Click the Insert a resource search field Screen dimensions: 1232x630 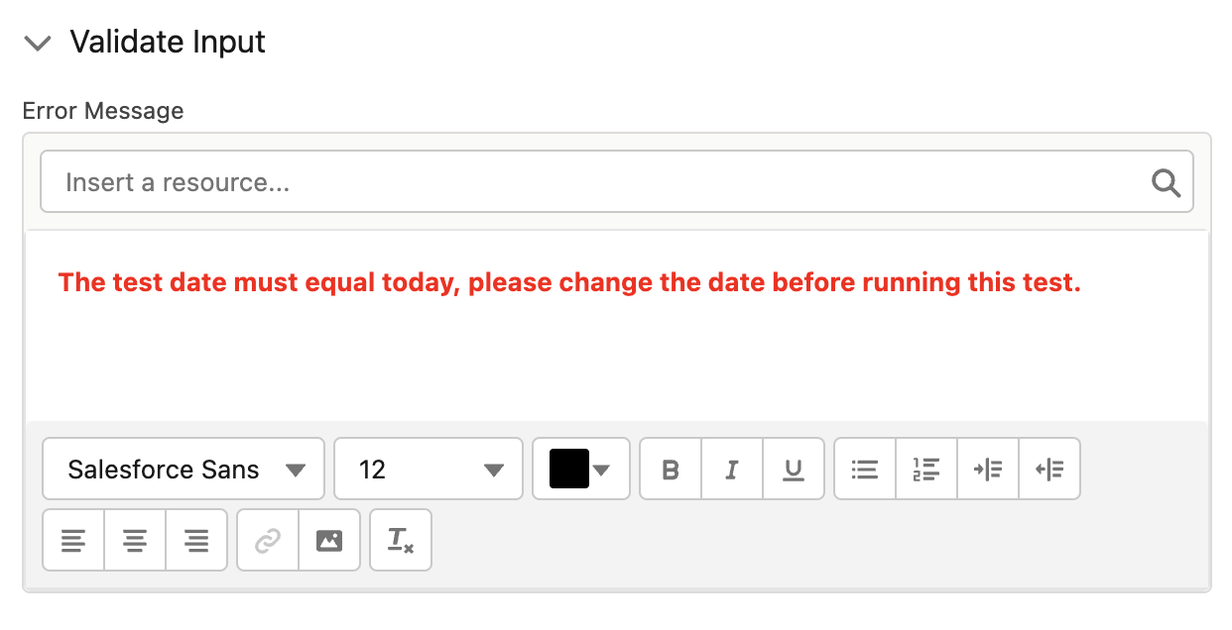click(616, 182)
